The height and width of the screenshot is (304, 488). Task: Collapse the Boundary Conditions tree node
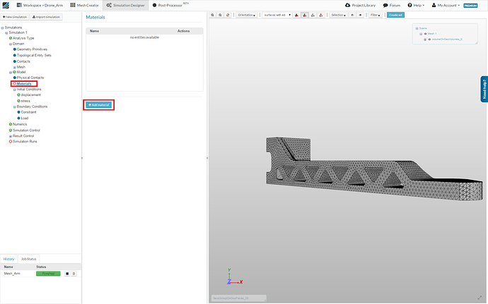[x=14, y=107]
